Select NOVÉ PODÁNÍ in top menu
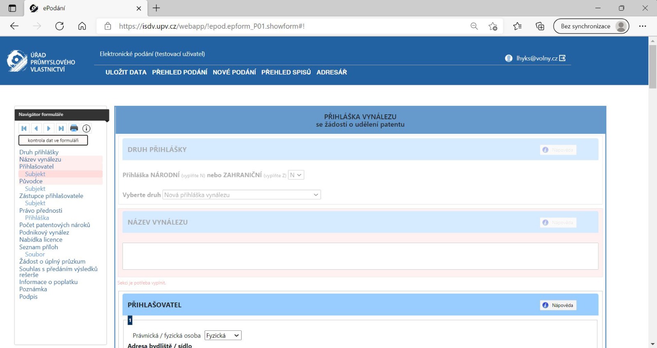The height and width of the screenshot is (348, 657). (x=234, y=72)
